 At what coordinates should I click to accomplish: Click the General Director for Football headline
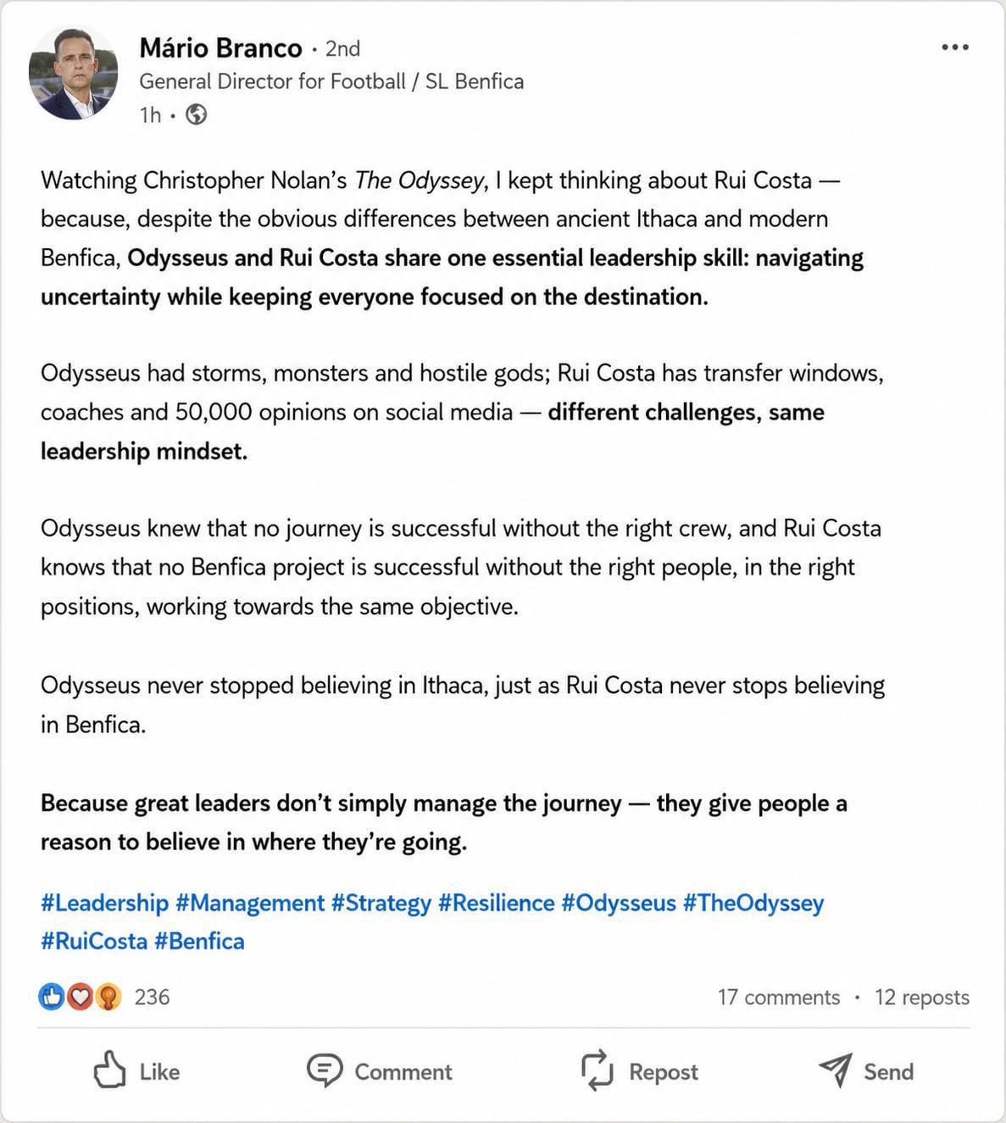pos(331,81)
